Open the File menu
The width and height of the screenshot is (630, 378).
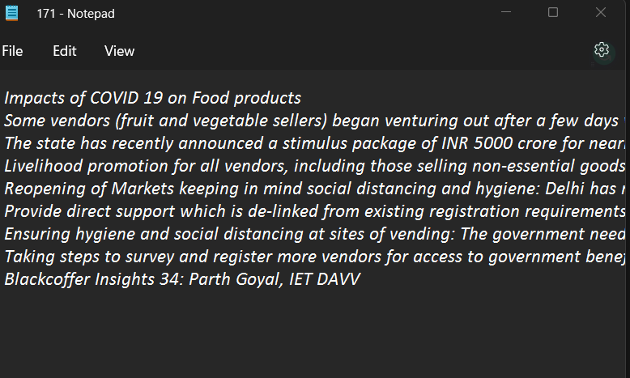click(12, 51)
